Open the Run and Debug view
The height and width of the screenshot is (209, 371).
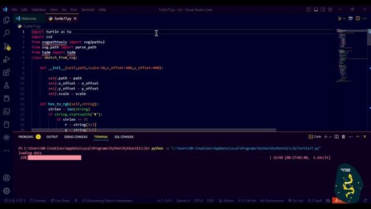click(6, 59)
